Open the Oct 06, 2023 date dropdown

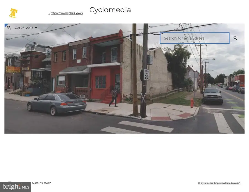(x=24, y=28)
